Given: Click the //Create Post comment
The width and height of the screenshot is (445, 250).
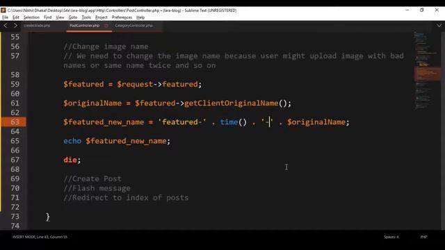Looking at the screenshot, I should (92, 179).
